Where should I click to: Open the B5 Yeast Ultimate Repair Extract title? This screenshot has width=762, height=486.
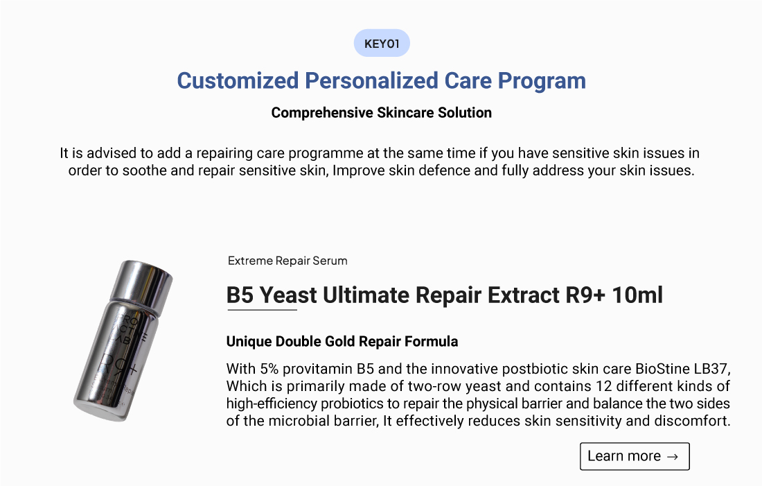coord(444,295)
